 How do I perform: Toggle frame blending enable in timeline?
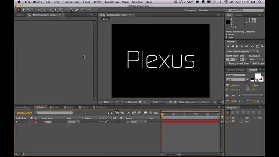coord(134,113)
